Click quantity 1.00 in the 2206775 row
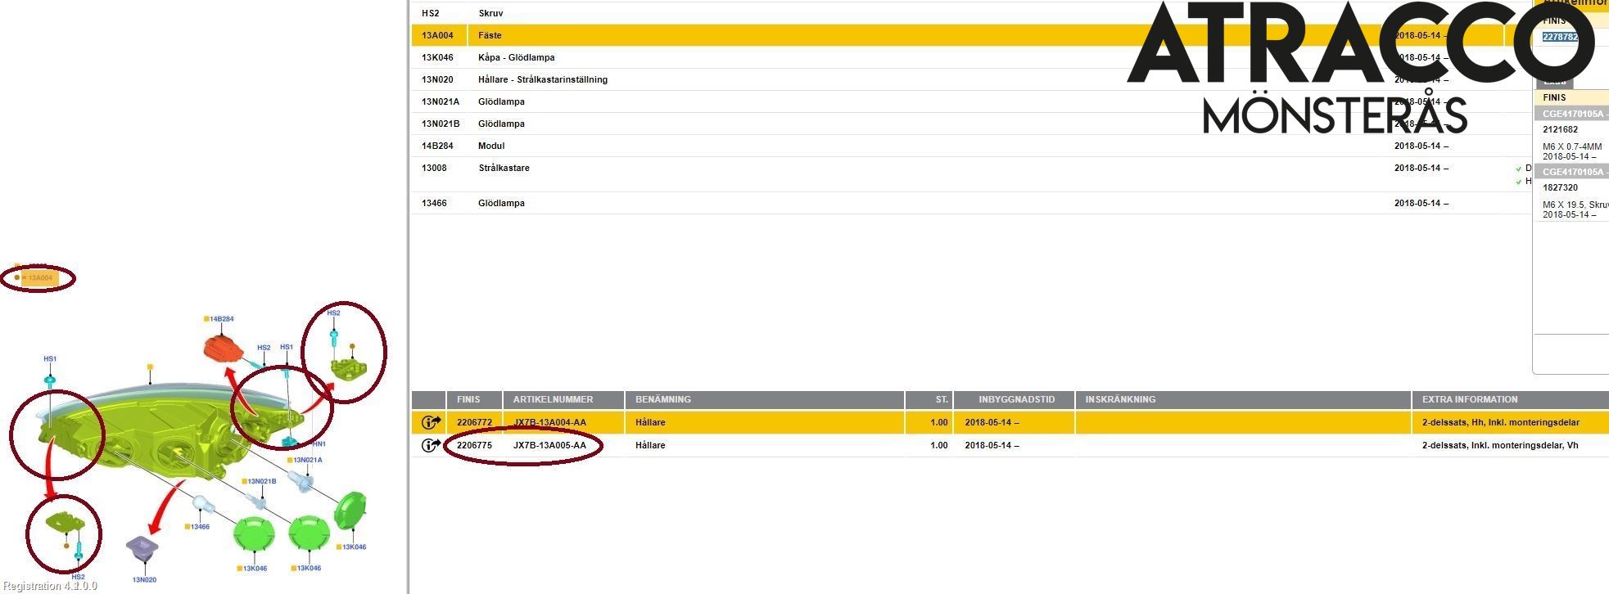The width and height of the screenshot is (1609, 594). [x=939, y=445]
